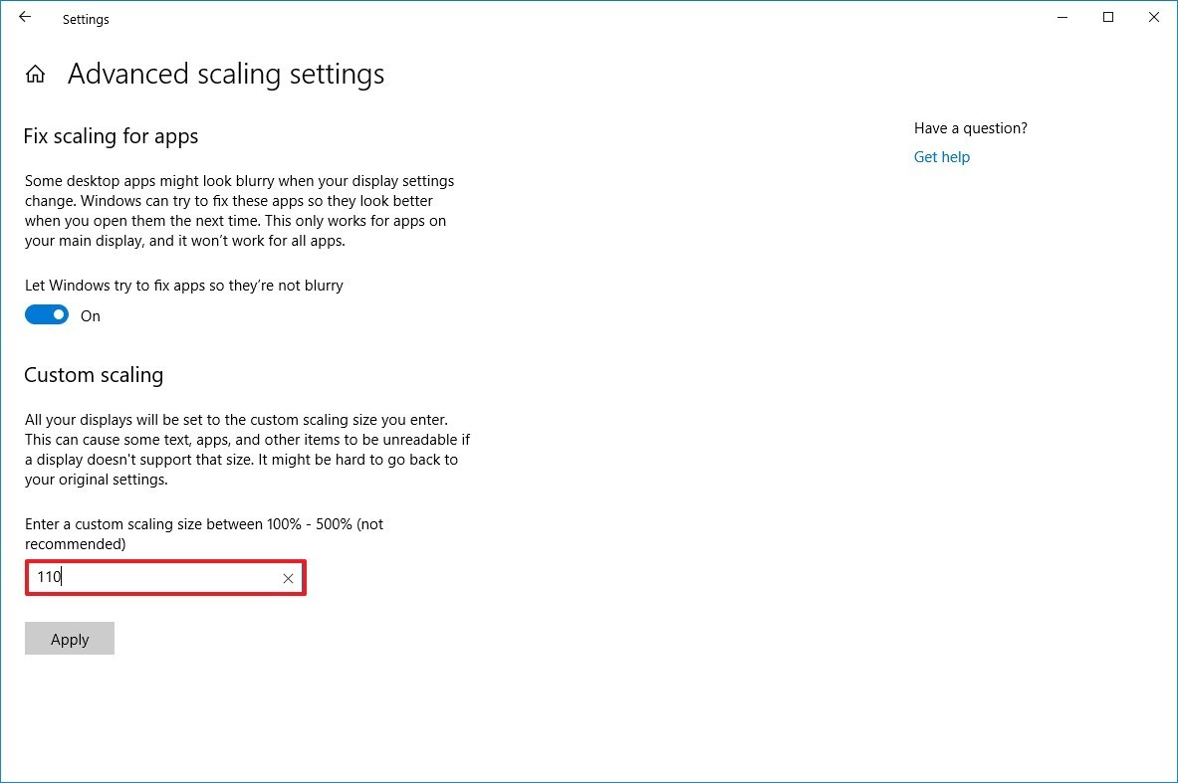Click the Have a question text

(970, 127)
